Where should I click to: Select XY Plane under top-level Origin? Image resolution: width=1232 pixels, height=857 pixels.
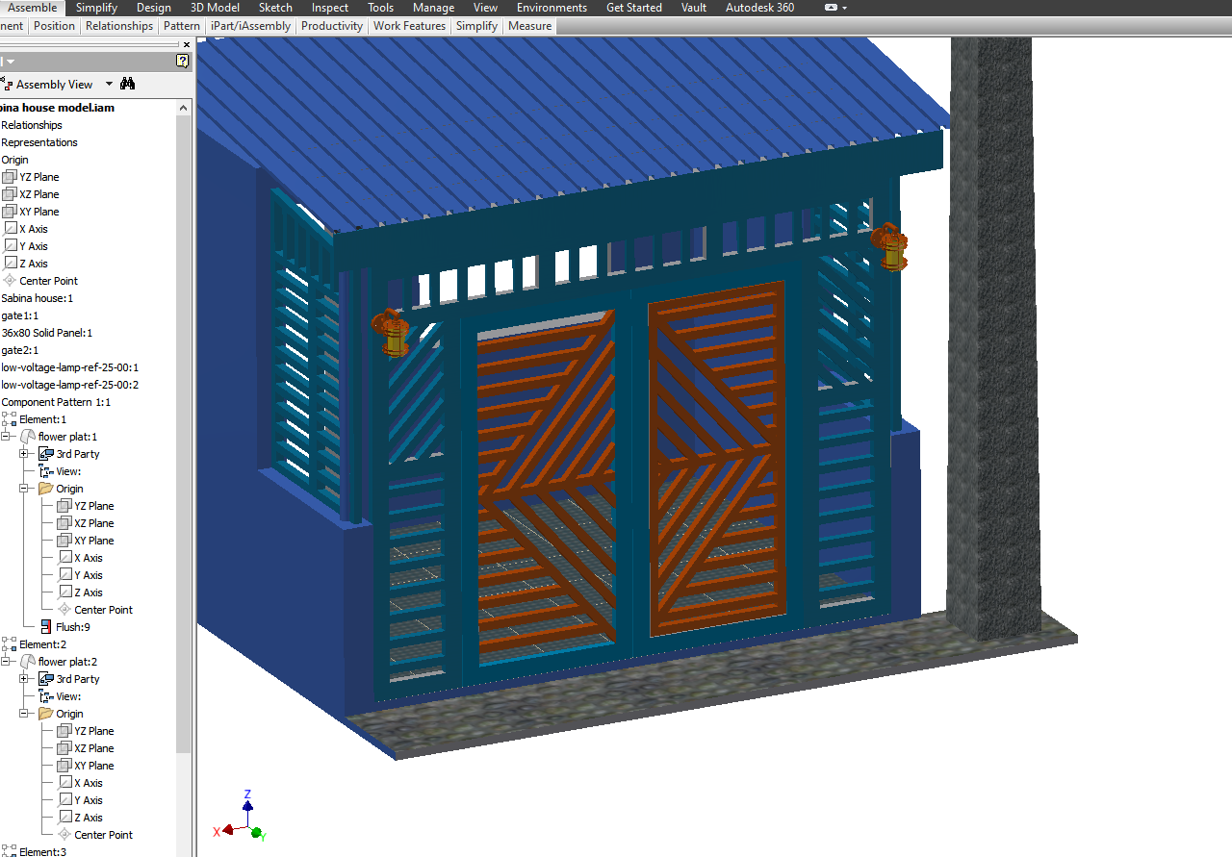tap(31, 212)
